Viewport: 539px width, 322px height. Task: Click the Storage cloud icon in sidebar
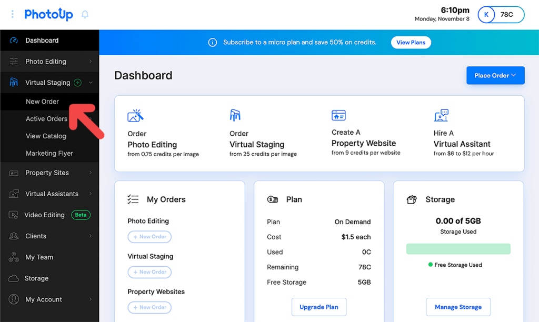tap(13, 278)
